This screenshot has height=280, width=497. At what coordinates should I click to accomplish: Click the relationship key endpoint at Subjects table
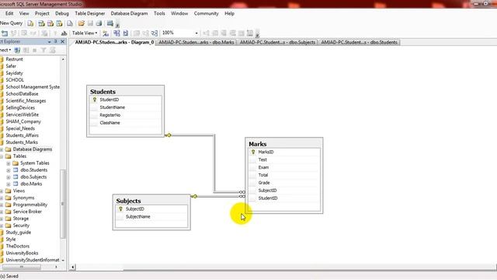(x=194, y=197)
